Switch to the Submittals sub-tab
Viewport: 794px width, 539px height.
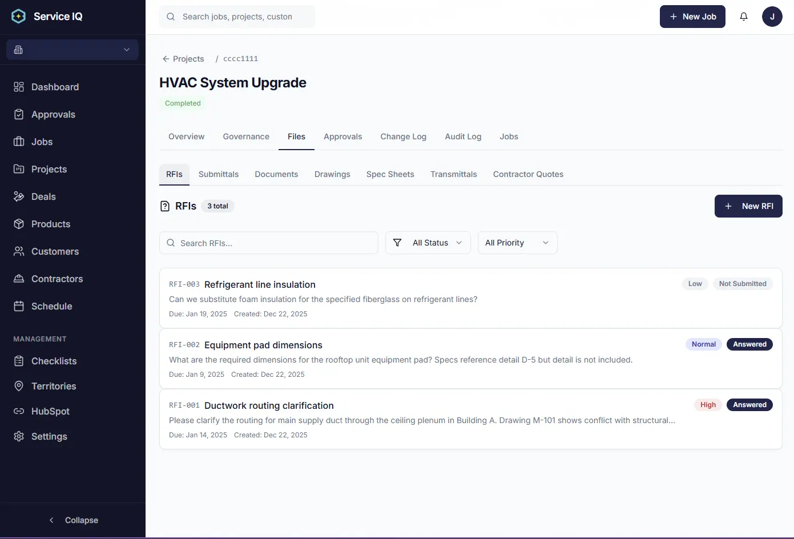[219, 174]
